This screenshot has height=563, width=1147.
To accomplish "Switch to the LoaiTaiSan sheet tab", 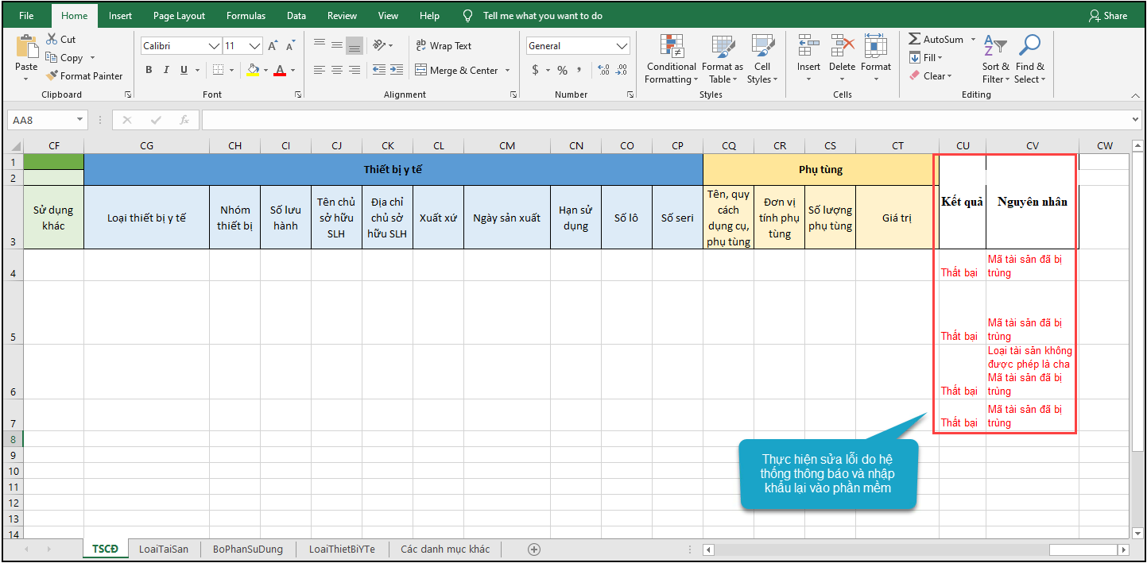I will (x=164, y=549).
